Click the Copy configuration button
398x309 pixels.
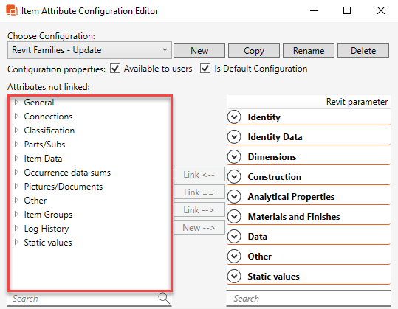coord(254,50)
